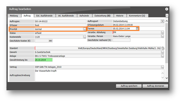
Task: Click the Erfasser label
Action: (14, 25)
